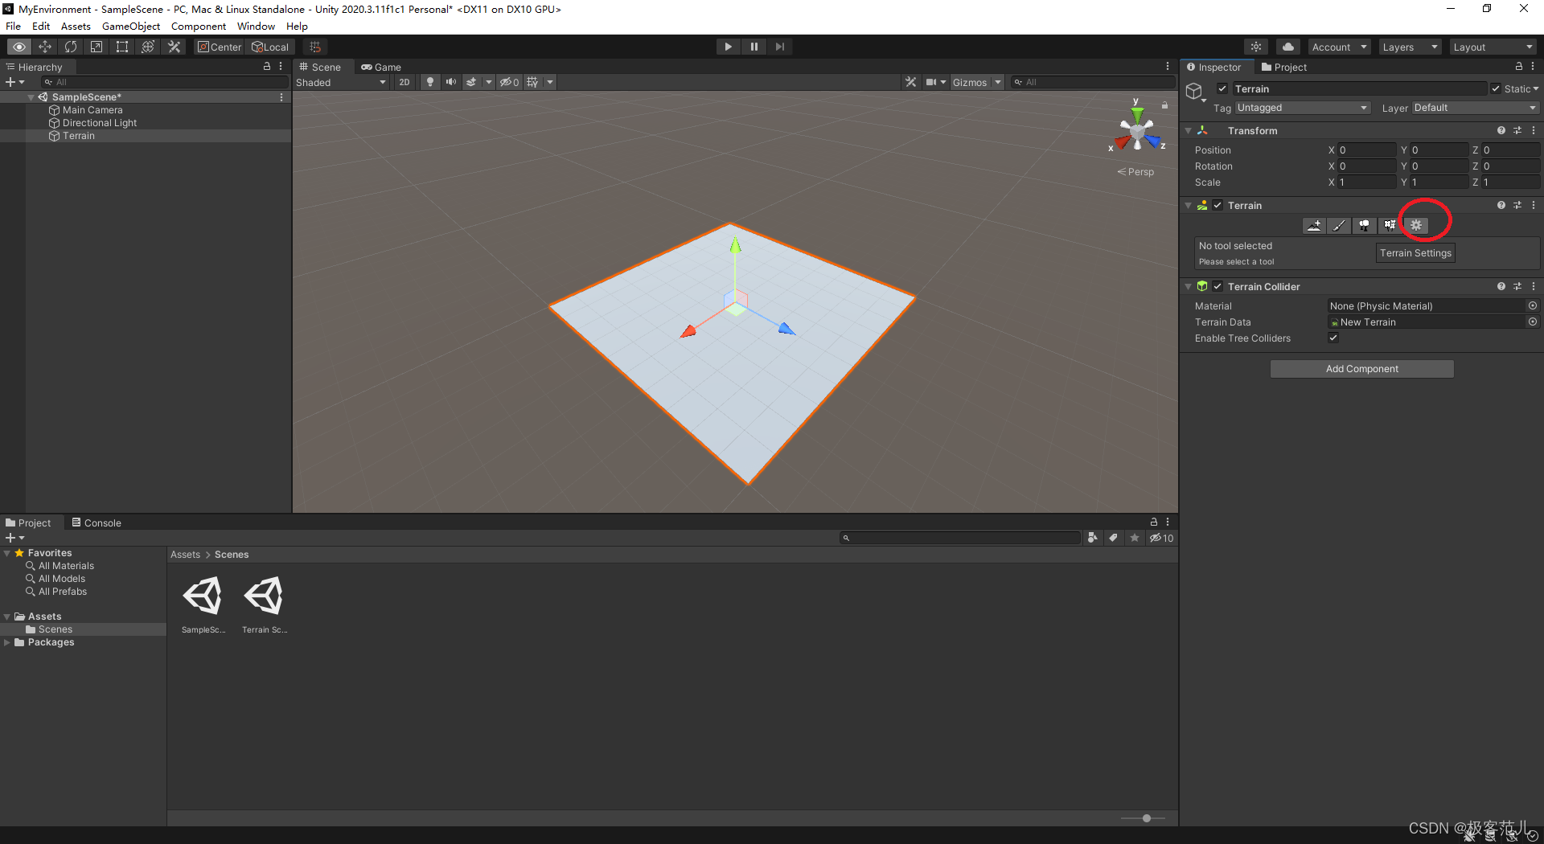Toggle scene effects (skybox, fog) icon

click(471, 82)
